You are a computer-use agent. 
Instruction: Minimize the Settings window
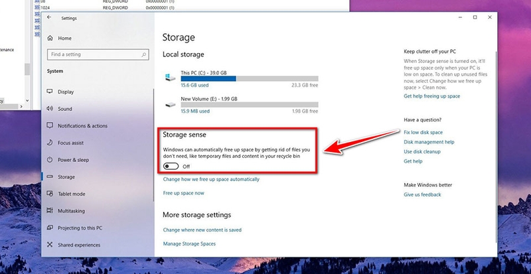(460, 17)
